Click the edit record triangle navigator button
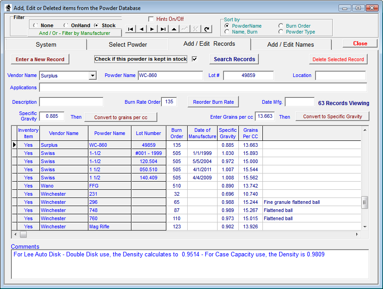383x289 pixels. pyautogui.click(x=174, y=29)
